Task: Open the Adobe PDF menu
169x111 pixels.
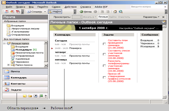Action: coord(101,7)
